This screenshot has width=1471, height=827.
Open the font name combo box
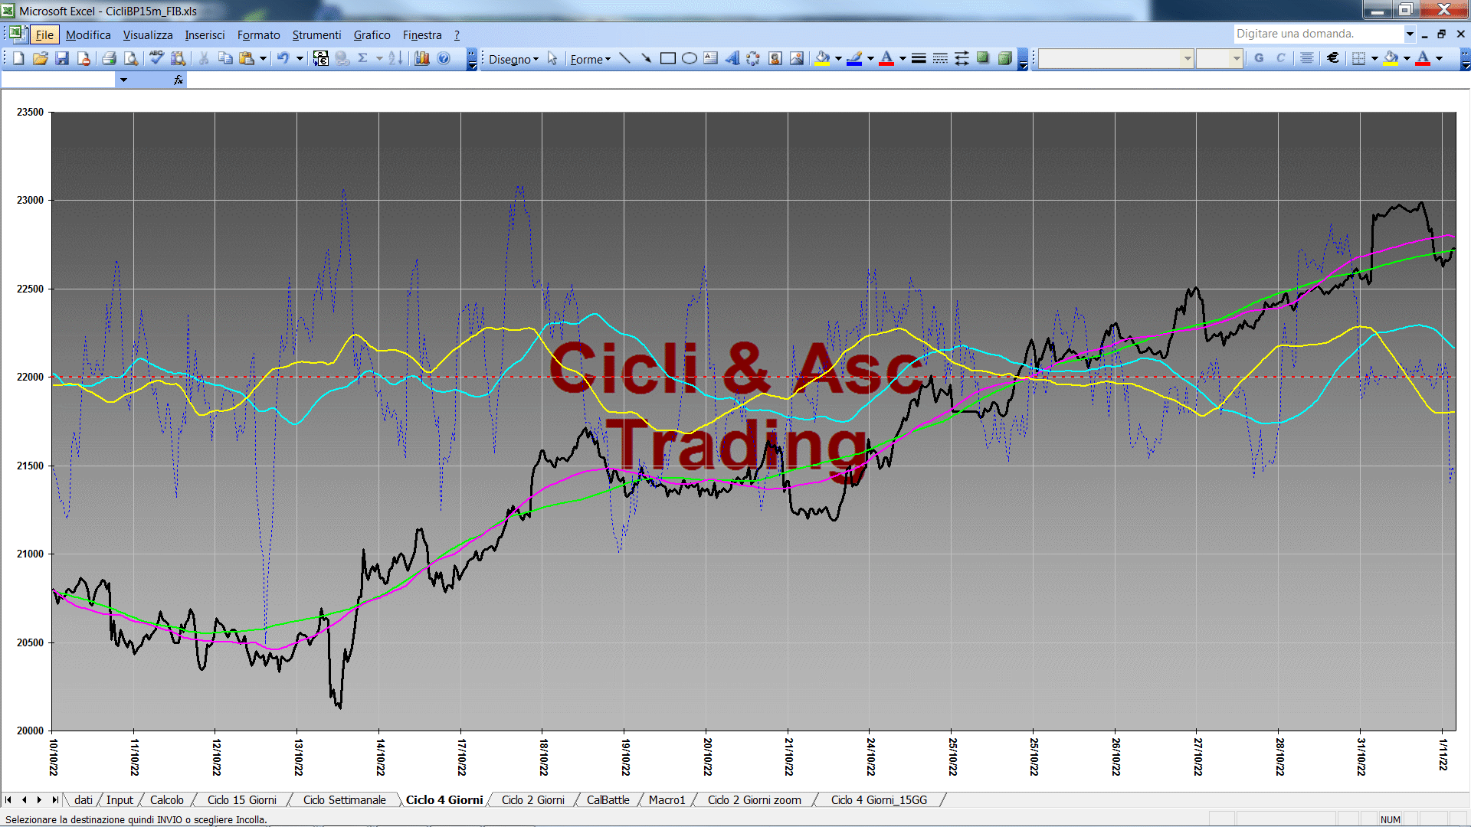[x=1116, y=58]
